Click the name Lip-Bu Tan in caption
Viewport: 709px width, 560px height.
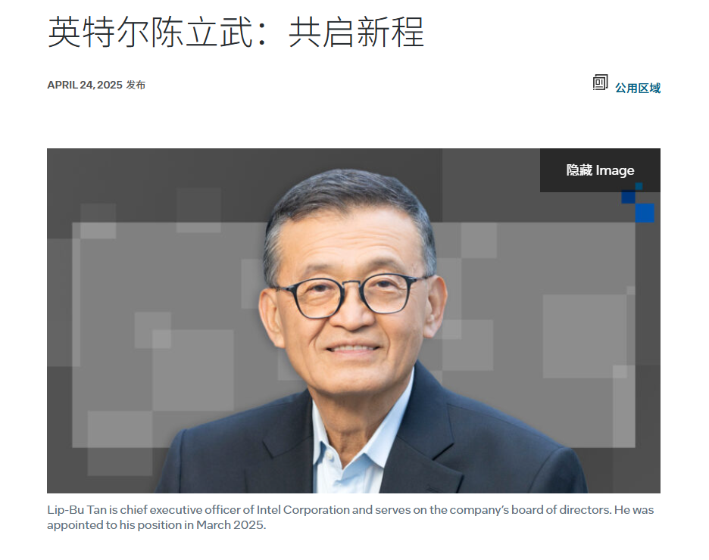[77, 510]
